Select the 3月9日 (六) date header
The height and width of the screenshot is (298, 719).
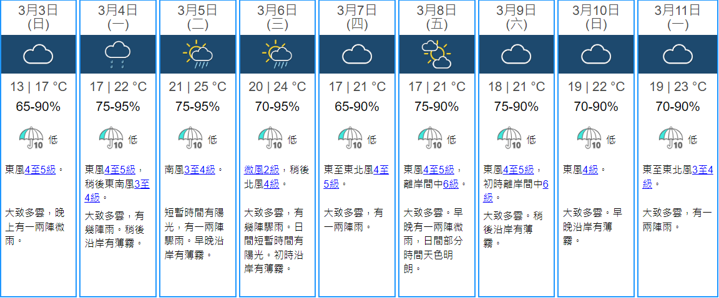[516, 17]
